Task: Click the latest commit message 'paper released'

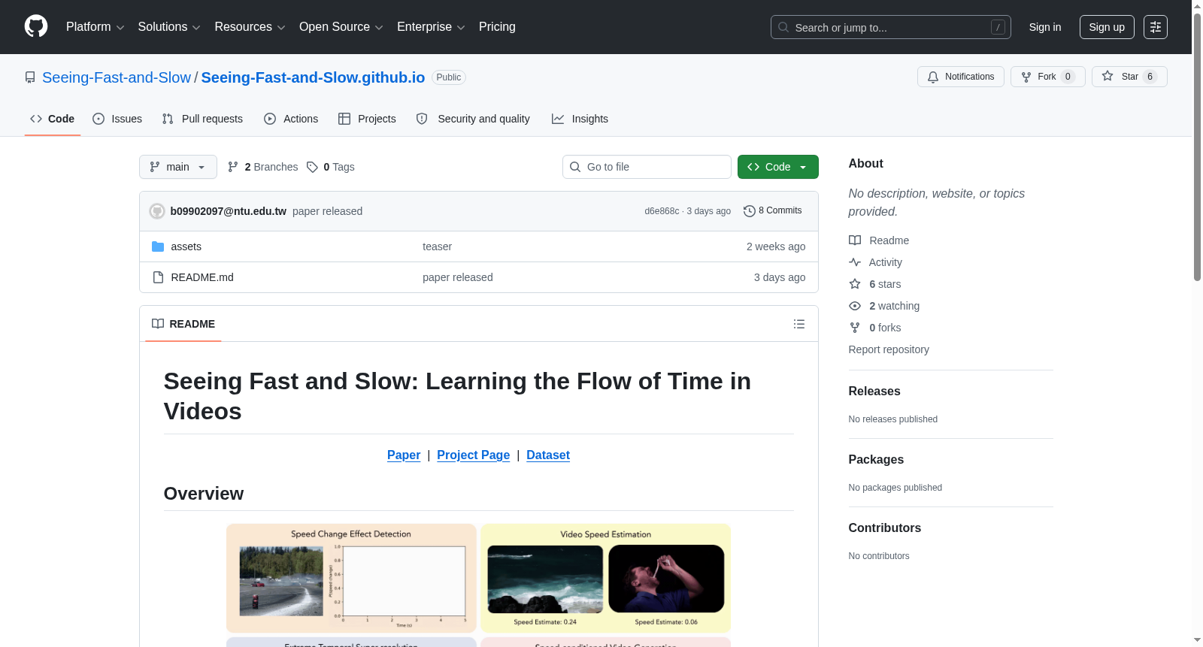Action: 327,211
